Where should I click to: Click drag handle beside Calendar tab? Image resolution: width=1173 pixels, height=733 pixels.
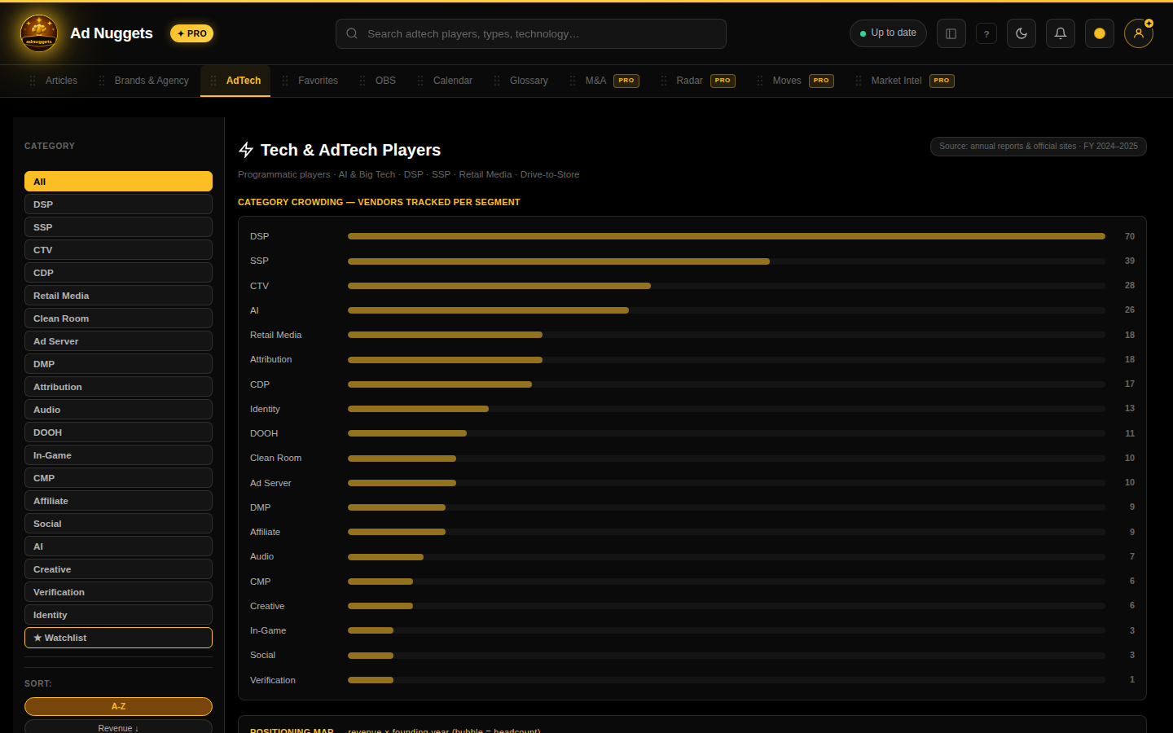[420, 81]
